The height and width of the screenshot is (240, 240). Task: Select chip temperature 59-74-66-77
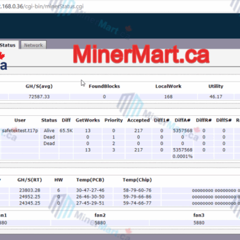click(137, 203)
